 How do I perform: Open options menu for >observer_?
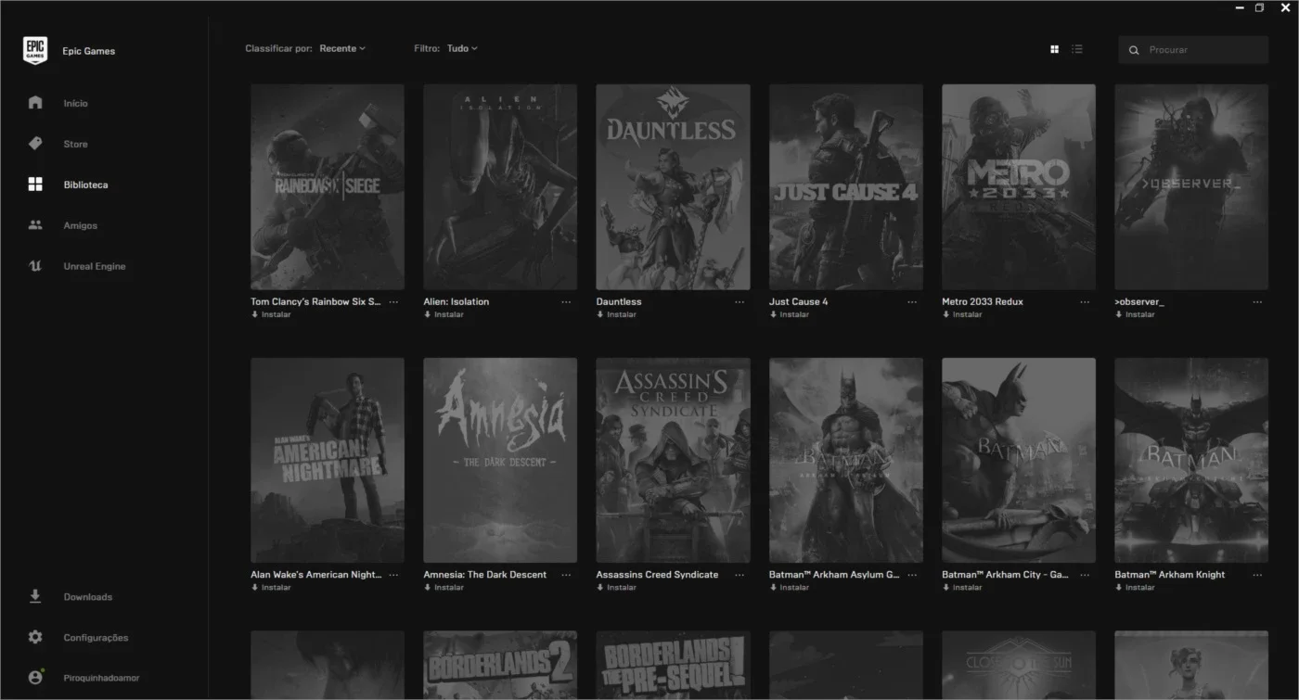(x=1257, y=302)
